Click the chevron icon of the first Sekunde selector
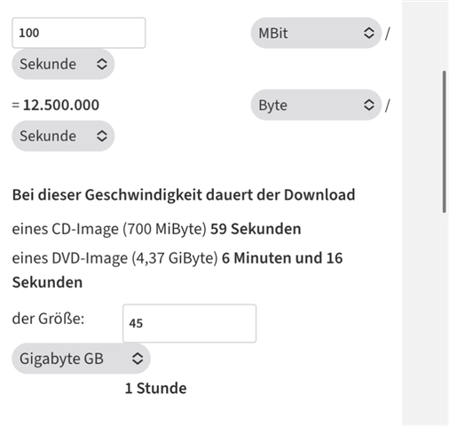This screenshot has height=426, width=449. tap(102, 64)
